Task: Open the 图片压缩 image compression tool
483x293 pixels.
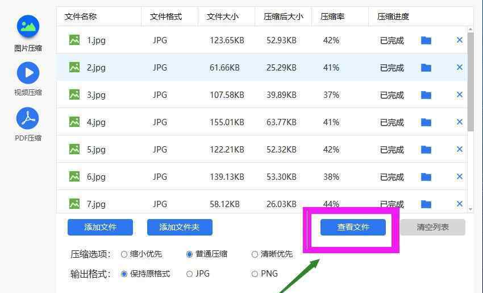Action: (x=28, y=34)
